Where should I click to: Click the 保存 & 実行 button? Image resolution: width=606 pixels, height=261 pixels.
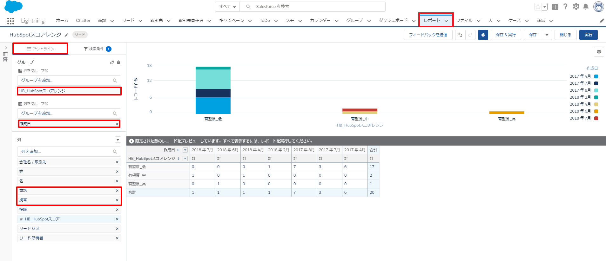(506, 35)
